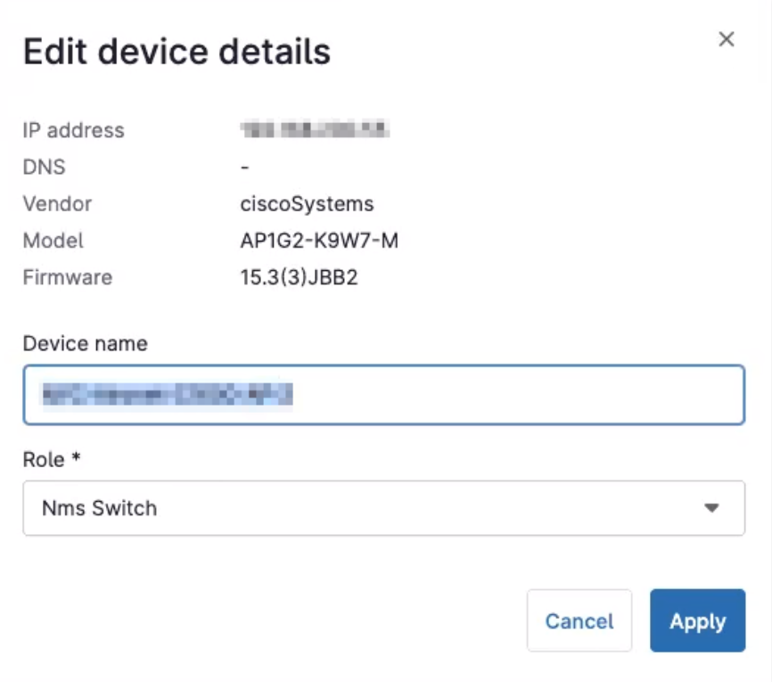Click the Device name label

click(85, 343)
